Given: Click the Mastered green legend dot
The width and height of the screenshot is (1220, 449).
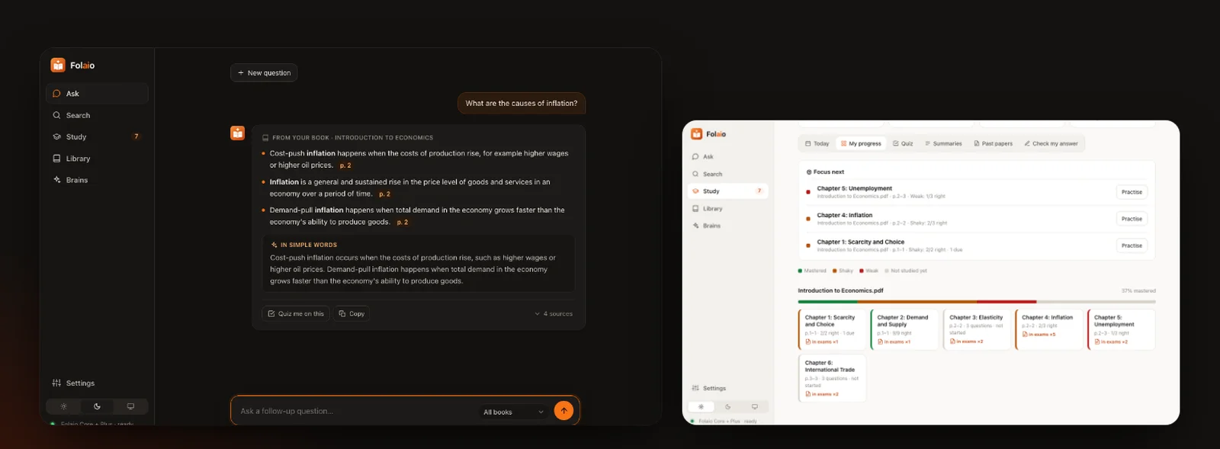Looking at the screenshot, I should click(x=800, y=271).
